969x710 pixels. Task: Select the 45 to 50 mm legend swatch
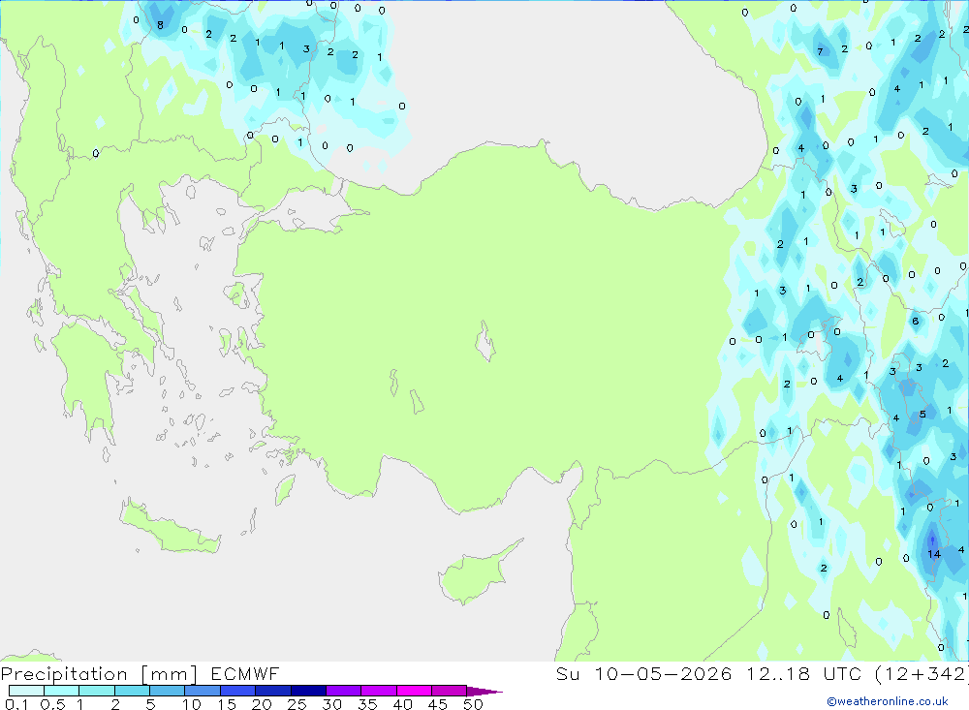[450, 691]
